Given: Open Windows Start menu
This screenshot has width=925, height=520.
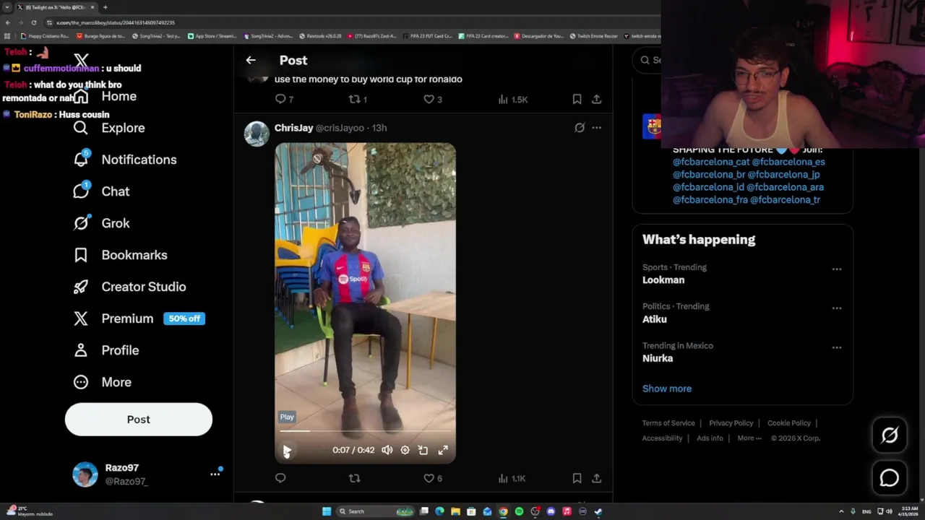Looking at the screenshot, I should [x=327, y=511].
